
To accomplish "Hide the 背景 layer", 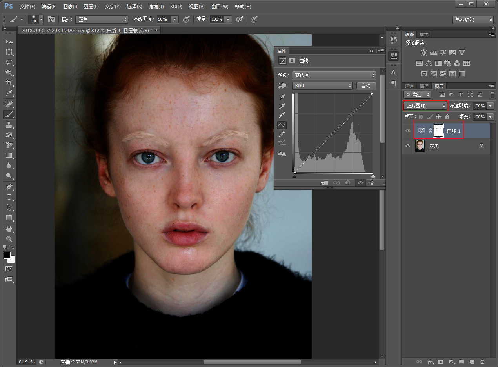I will pos(408,146).
